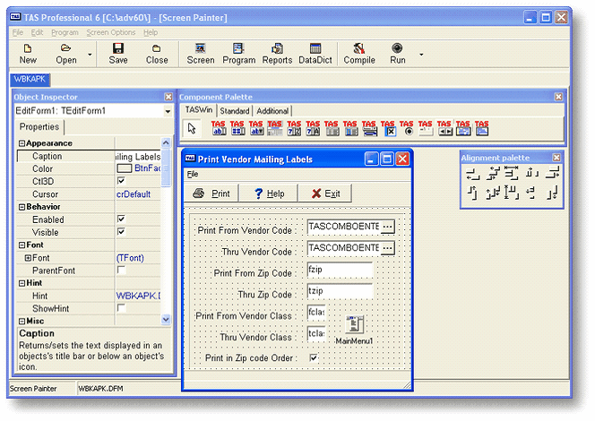
Task: Switch to the Standard palette tab
Action: [235, 111]
